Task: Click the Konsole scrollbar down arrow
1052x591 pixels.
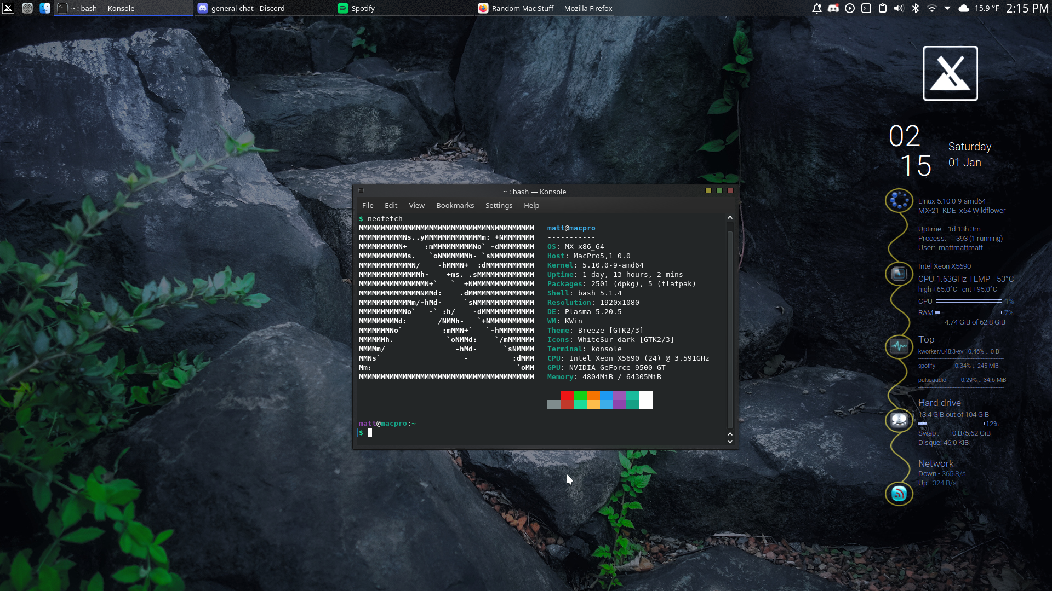Action: coord(730,442)
